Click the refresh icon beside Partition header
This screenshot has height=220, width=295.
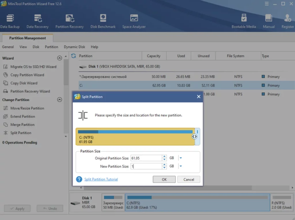[x=73, y=56]
